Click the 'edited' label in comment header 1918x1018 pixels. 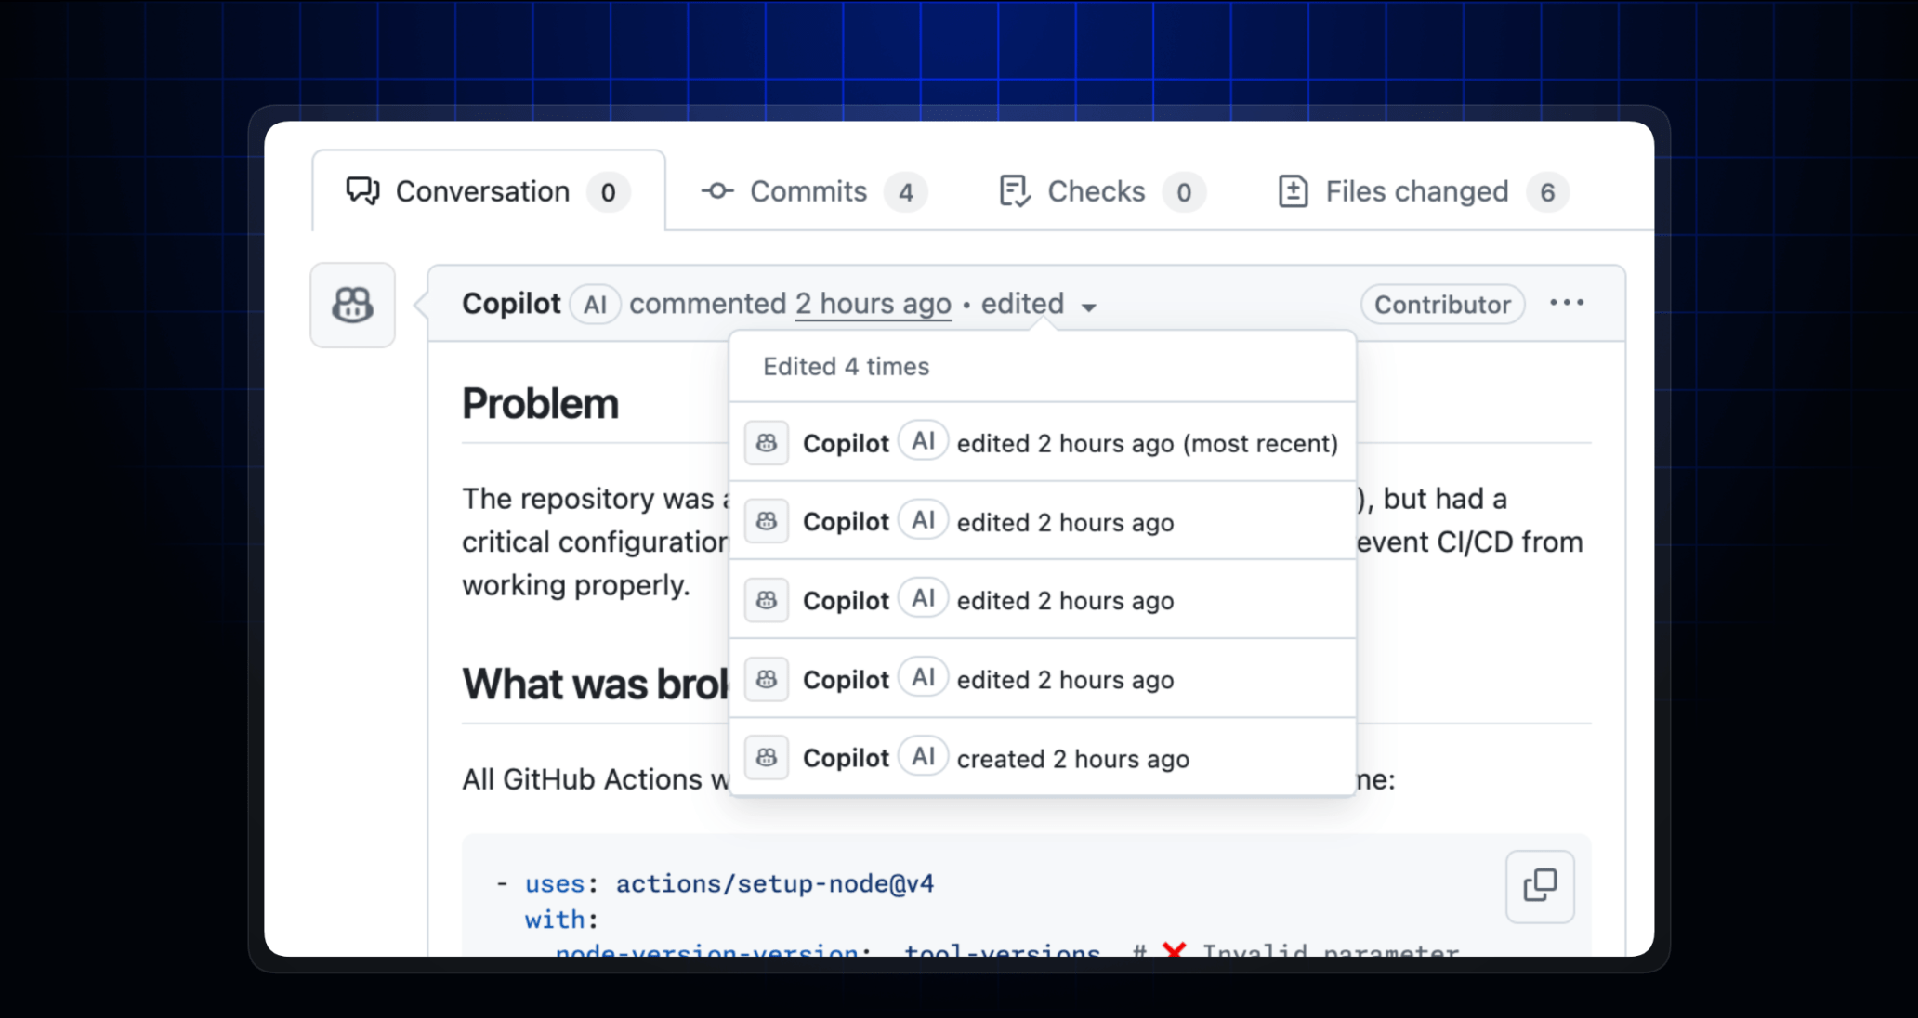click(1022, 304)
